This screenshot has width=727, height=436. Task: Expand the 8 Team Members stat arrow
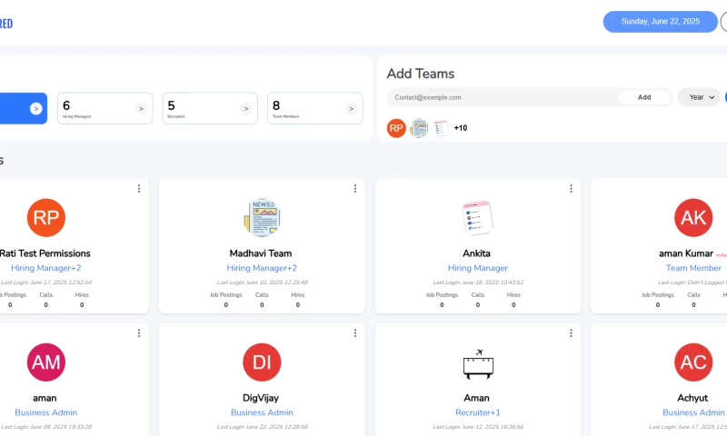[351, 109]
